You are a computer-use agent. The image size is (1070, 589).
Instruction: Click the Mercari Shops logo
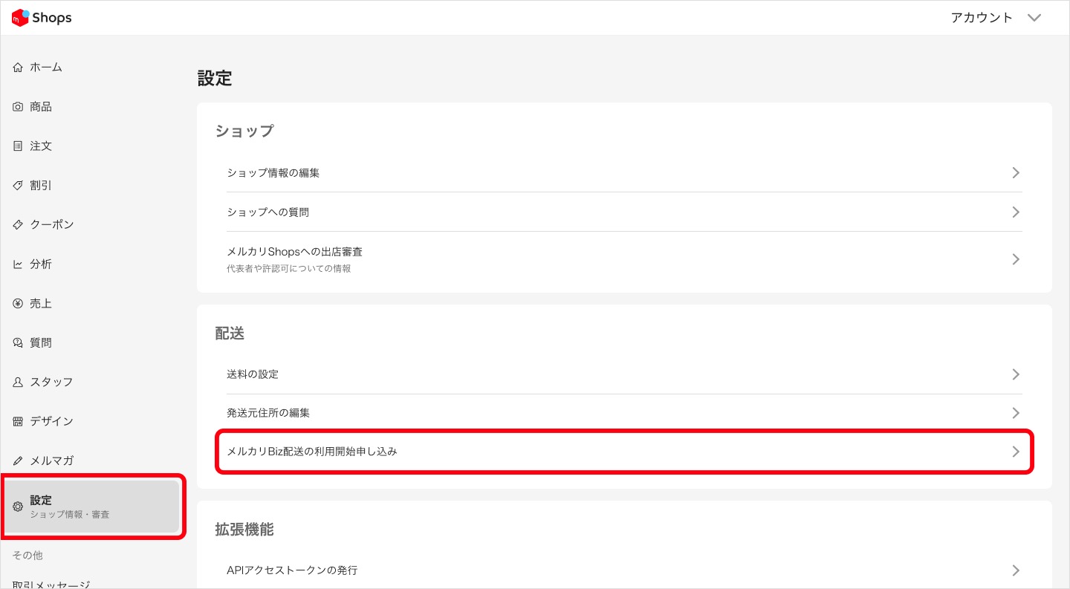41,17
